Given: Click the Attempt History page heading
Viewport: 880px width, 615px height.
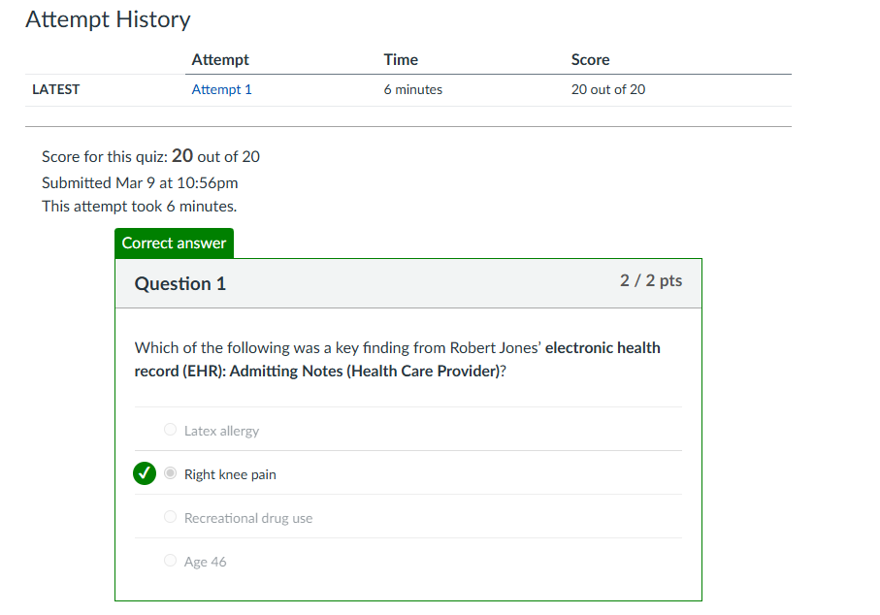Looking at the screenshot, I should point(108,19).
